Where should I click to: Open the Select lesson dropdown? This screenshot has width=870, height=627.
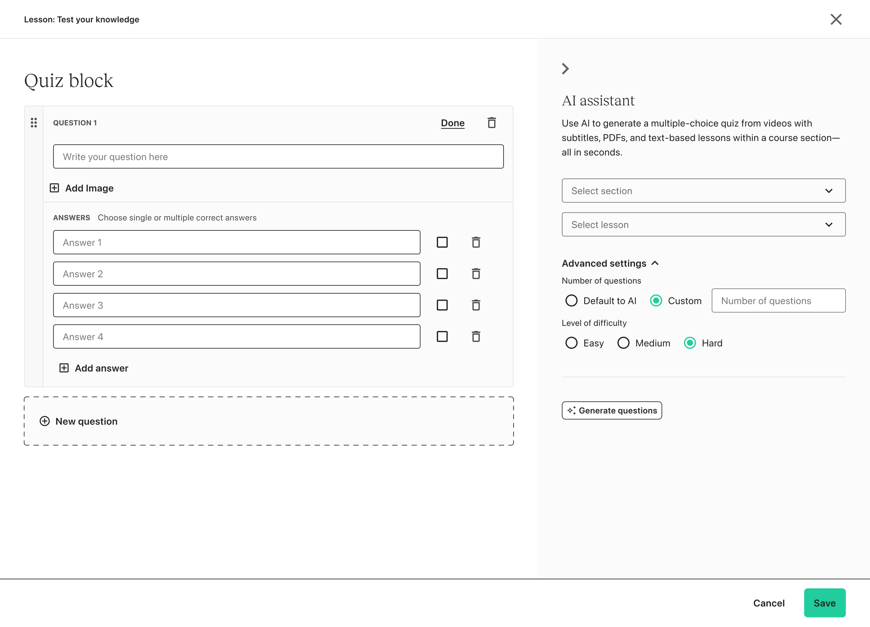(703, 224)
